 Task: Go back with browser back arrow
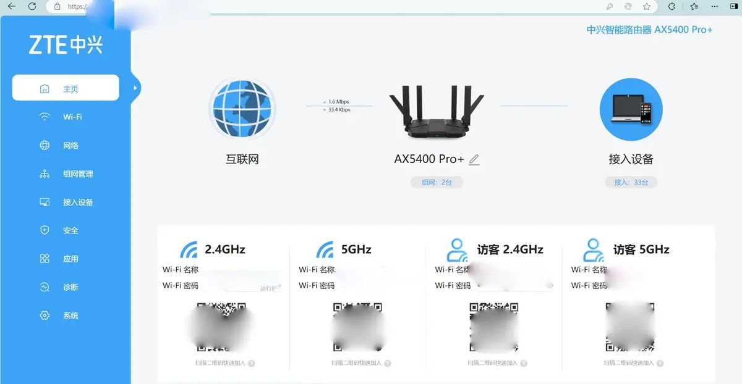click(x=11, y=6)
